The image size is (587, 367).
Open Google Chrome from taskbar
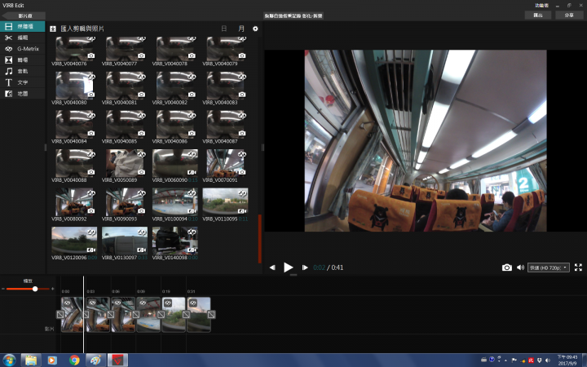click(x=74, y=360)
